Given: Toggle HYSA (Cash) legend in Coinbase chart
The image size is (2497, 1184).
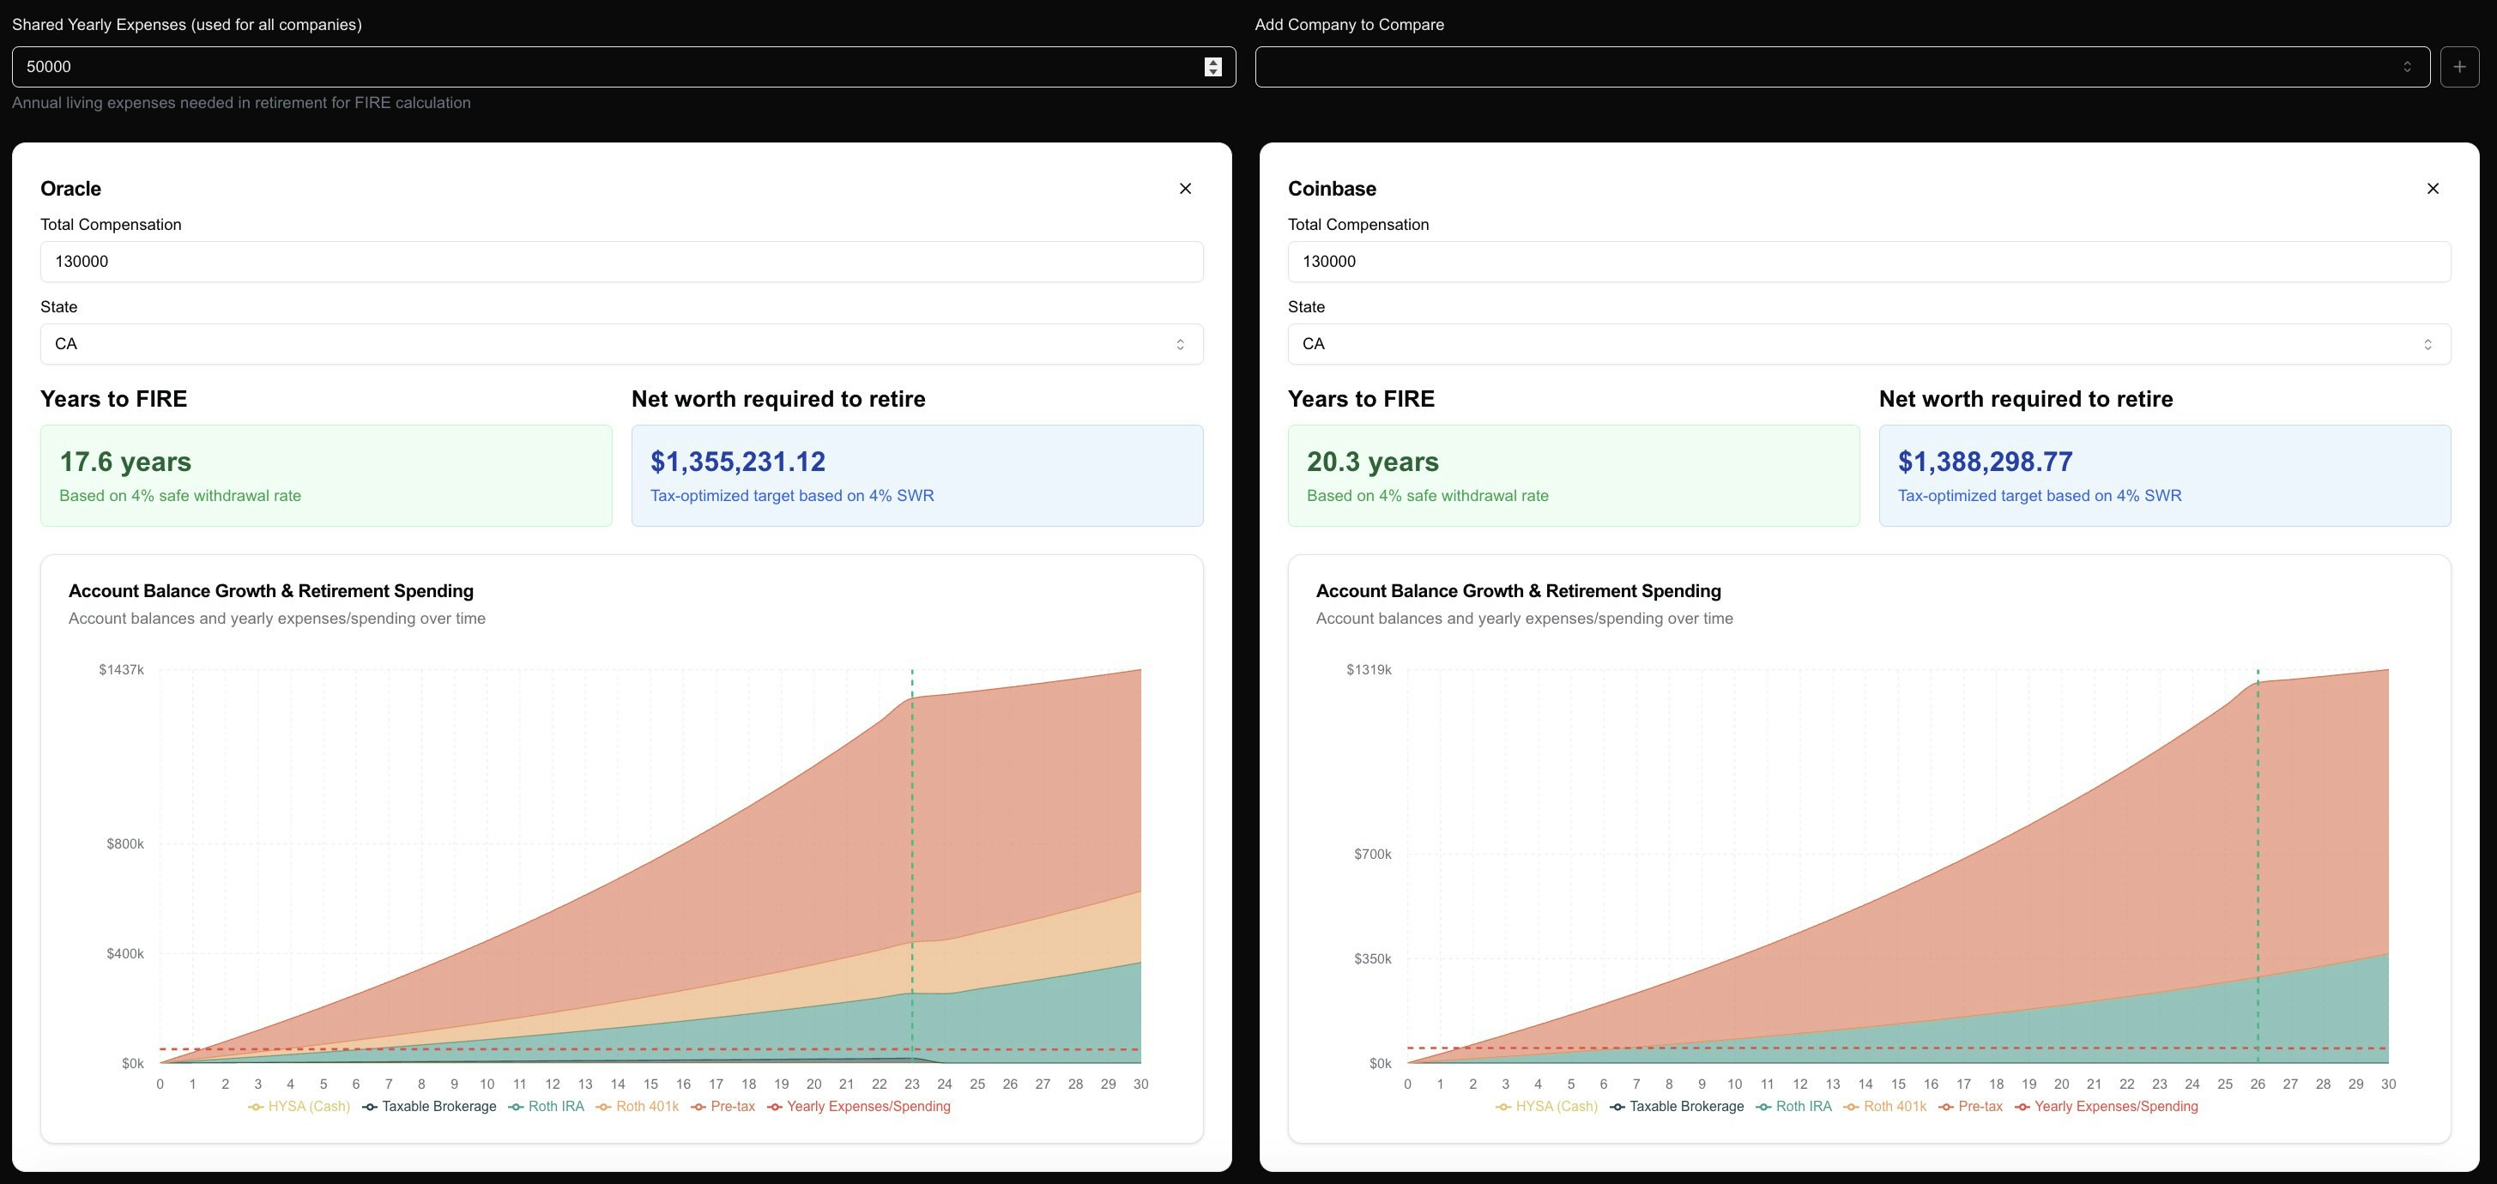Looking at the screenshot, I should [x=1546, y=1107].
